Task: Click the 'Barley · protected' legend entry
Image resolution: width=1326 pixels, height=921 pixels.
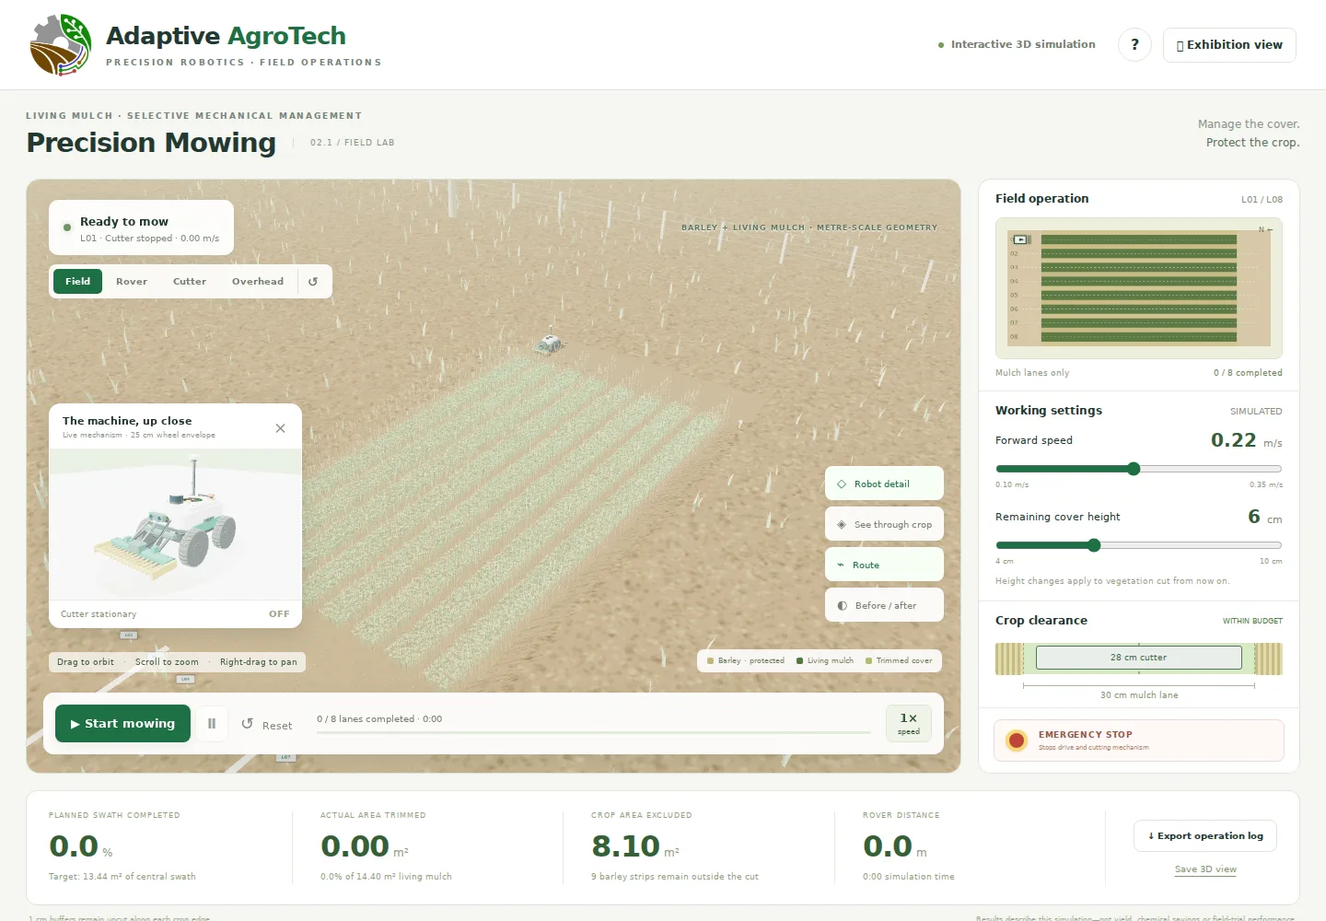Action: pyautogui.click(x=746, y=660)
